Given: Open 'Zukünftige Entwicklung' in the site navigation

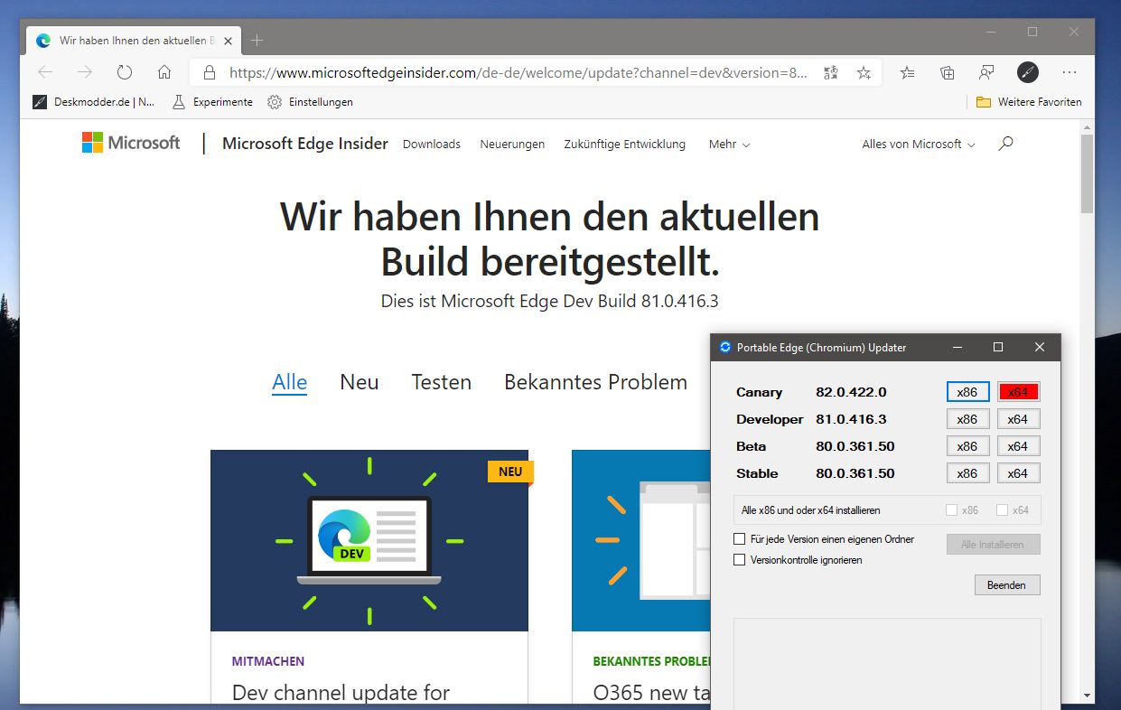Looking at the screenshot, I should (x=625, y=145).
